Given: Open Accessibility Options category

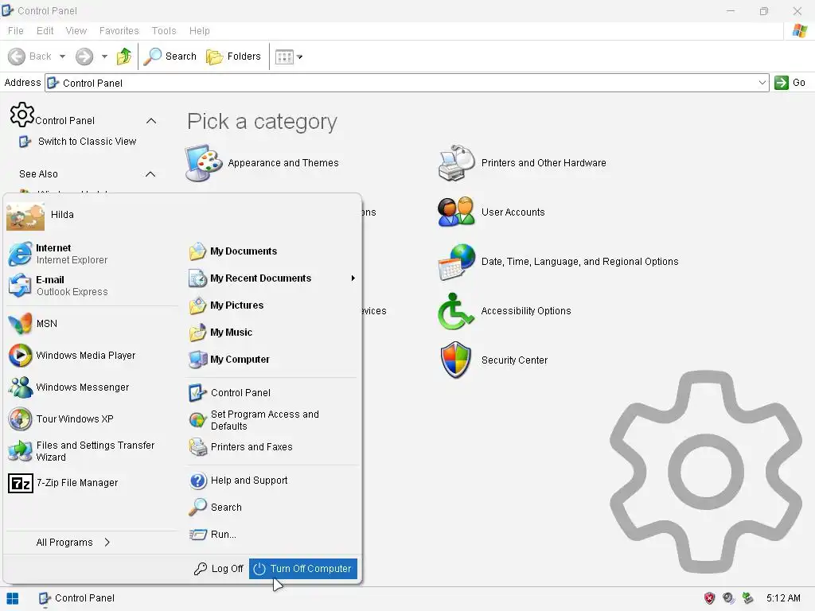Looking at the screenshot, I should 504,311.
